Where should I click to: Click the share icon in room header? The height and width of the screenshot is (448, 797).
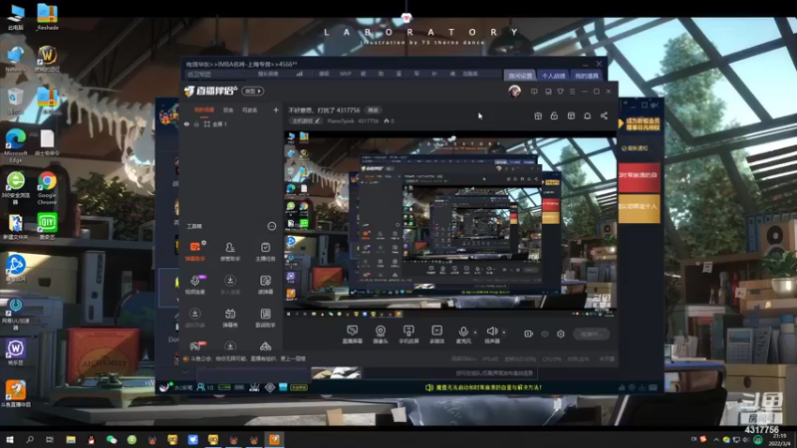click(x=604, y=115)
